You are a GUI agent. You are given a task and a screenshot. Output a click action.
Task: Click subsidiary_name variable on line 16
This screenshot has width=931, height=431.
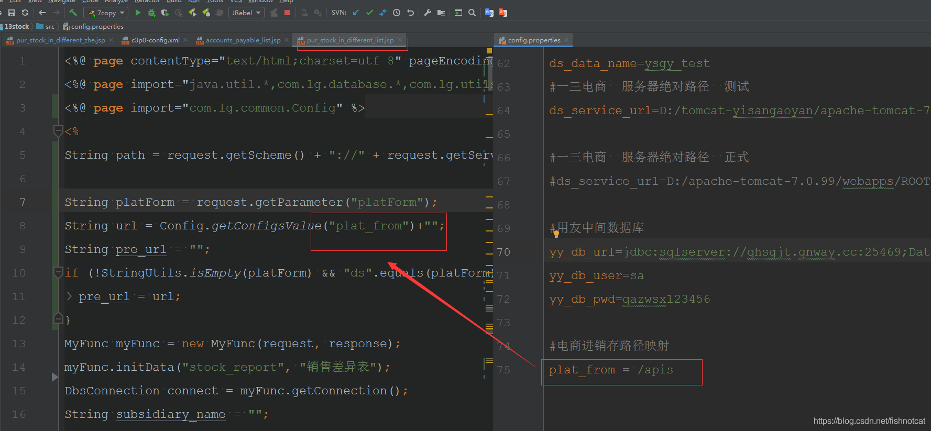point(171,414)
